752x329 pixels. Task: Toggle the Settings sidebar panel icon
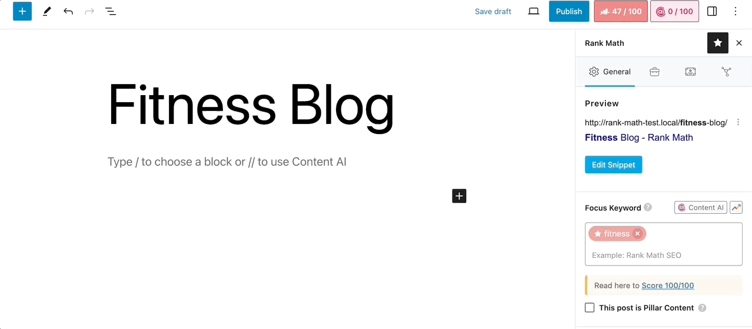712,11
